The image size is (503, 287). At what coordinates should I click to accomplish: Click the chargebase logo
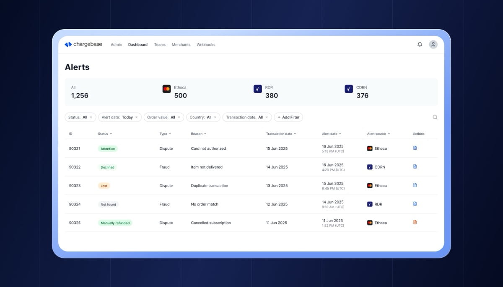pyautogui.click(x=83, y=44)
